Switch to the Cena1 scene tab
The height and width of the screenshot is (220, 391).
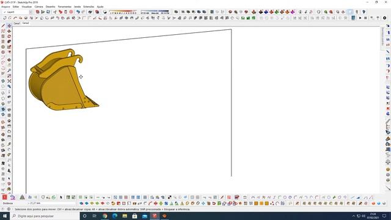16,23
